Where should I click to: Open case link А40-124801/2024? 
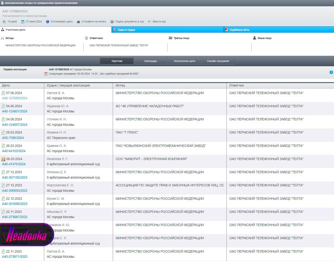pos(15,111)
